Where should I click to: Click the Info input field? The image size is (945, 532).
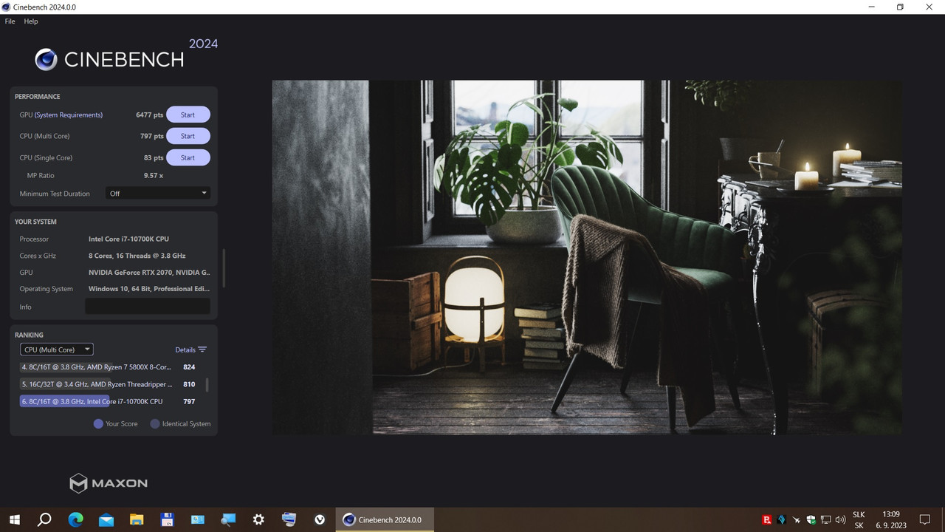pyautogui.click(x=148, y=306)
